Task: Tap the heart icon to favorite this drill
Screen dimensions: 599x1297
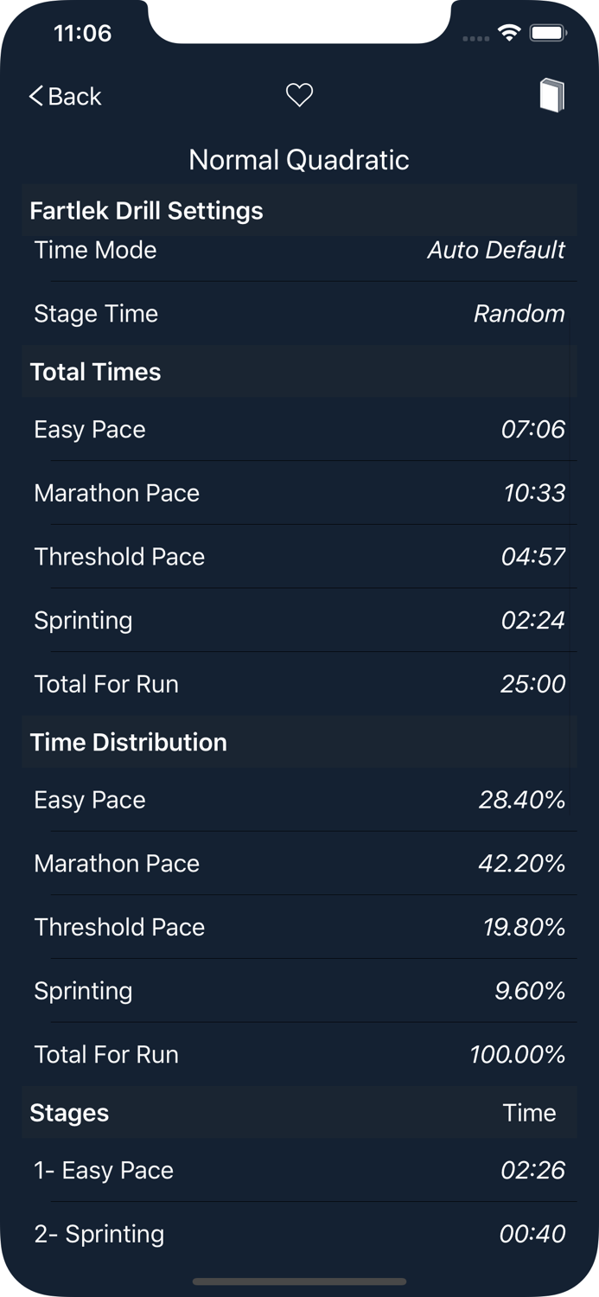Action: click(x=299, y=95)
